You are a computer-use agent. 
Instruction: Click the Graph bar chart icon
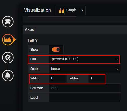pyautogui.click(x=61, y=10)
